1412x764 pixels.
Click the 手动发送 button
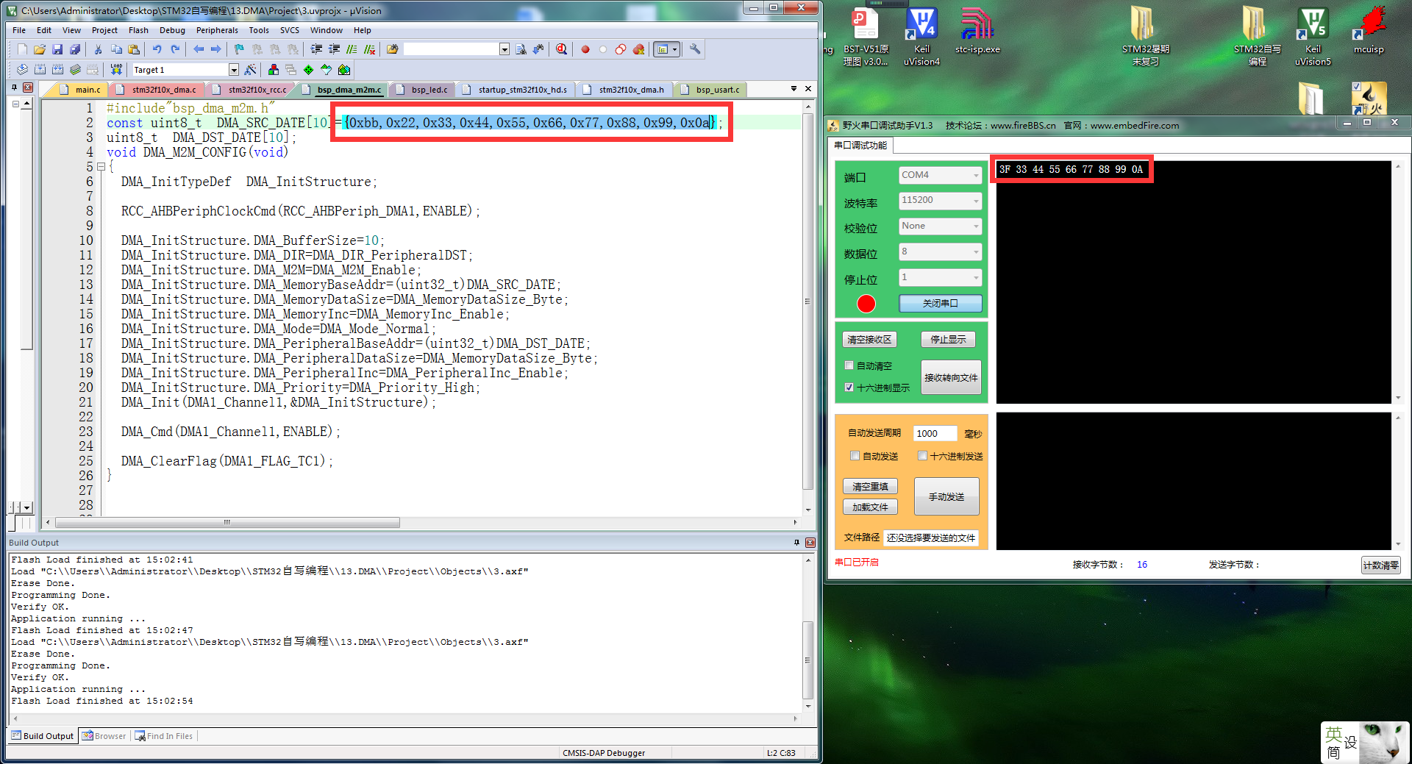pos(946,496)
